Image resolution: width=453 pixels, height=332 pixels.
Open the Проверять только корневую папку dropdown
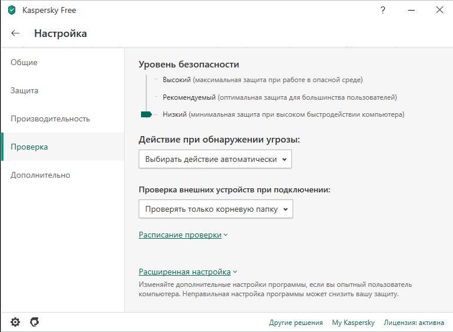point(216,209)
